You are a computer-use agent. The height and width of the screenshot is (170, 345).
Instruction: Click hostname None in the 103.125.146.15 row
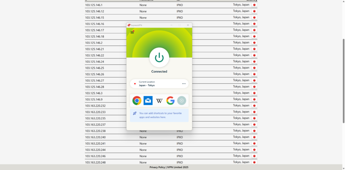click(143, 18)
